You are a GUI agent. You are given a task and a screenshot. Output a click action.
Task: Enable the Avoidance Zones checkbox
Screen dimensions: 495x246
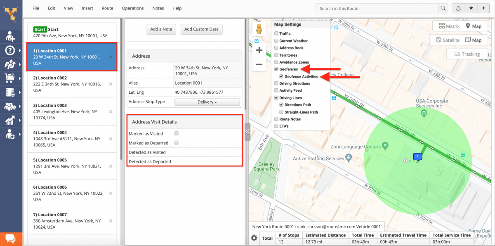[x=276, y=62]
